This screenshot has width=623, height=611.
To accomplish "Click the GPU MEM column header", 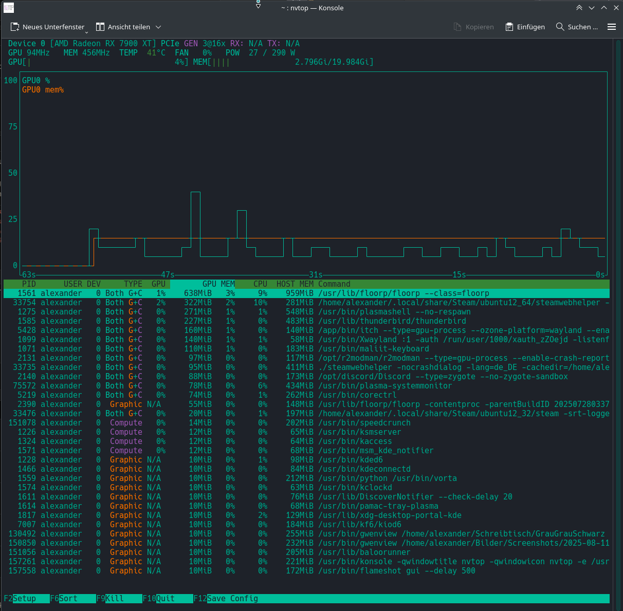I will 218,284.
